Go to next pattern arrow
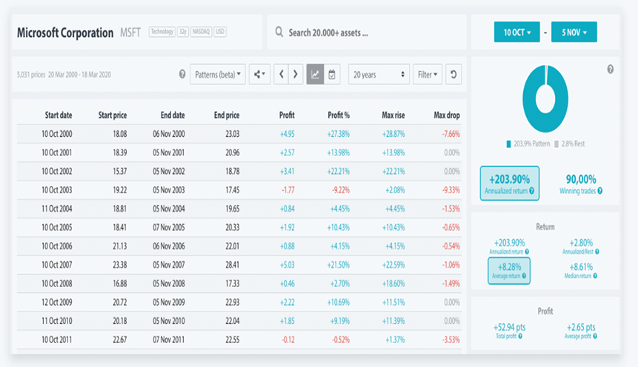The width and height of the screenshot is (638, 367). pos(296,75)
